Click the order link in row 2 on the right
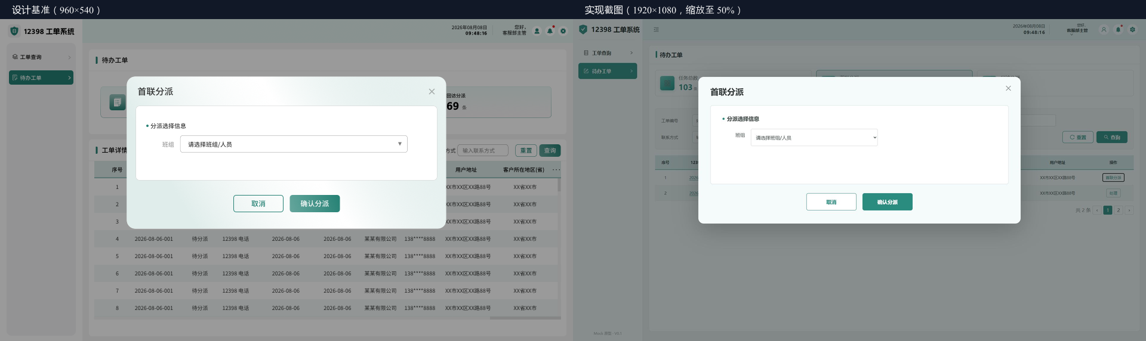 (694, 193)
